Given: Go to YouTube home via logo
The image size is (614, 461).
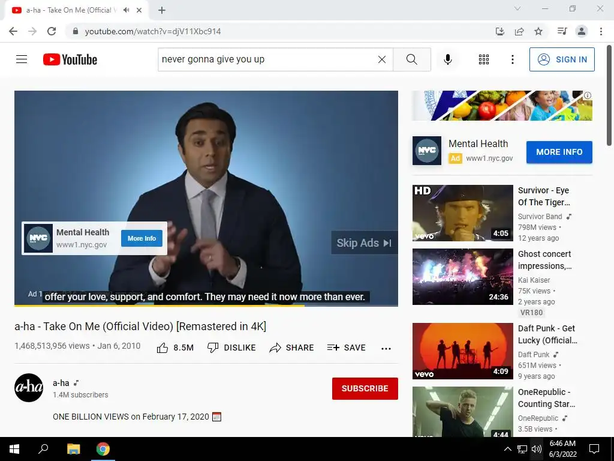Looking at the screenshot, I should coord(70,59).
